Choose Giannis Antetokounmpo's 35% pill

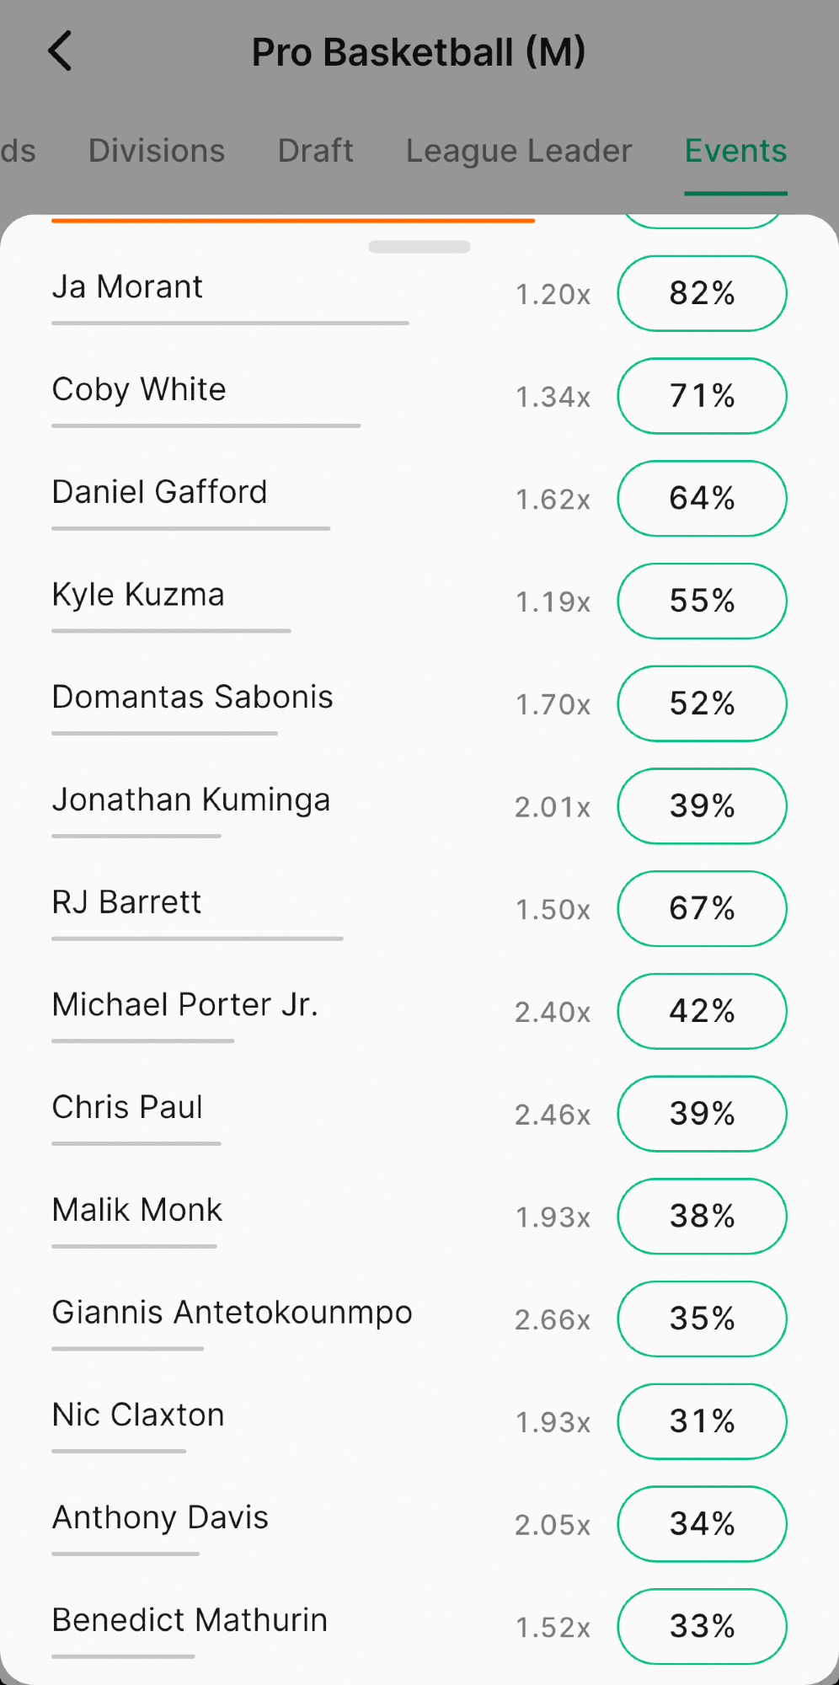point(702,1319)
